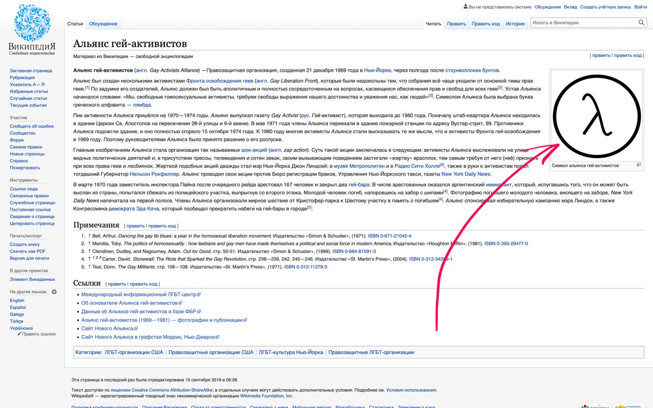Click Создать книгу link
Viewport: 653px width, 408px height.
pyautogui.click(x=25, y=244)
